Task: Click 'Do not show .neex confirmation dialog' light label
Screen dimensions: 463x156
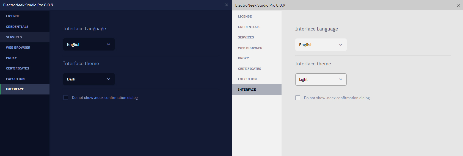Action: [337, 98]
